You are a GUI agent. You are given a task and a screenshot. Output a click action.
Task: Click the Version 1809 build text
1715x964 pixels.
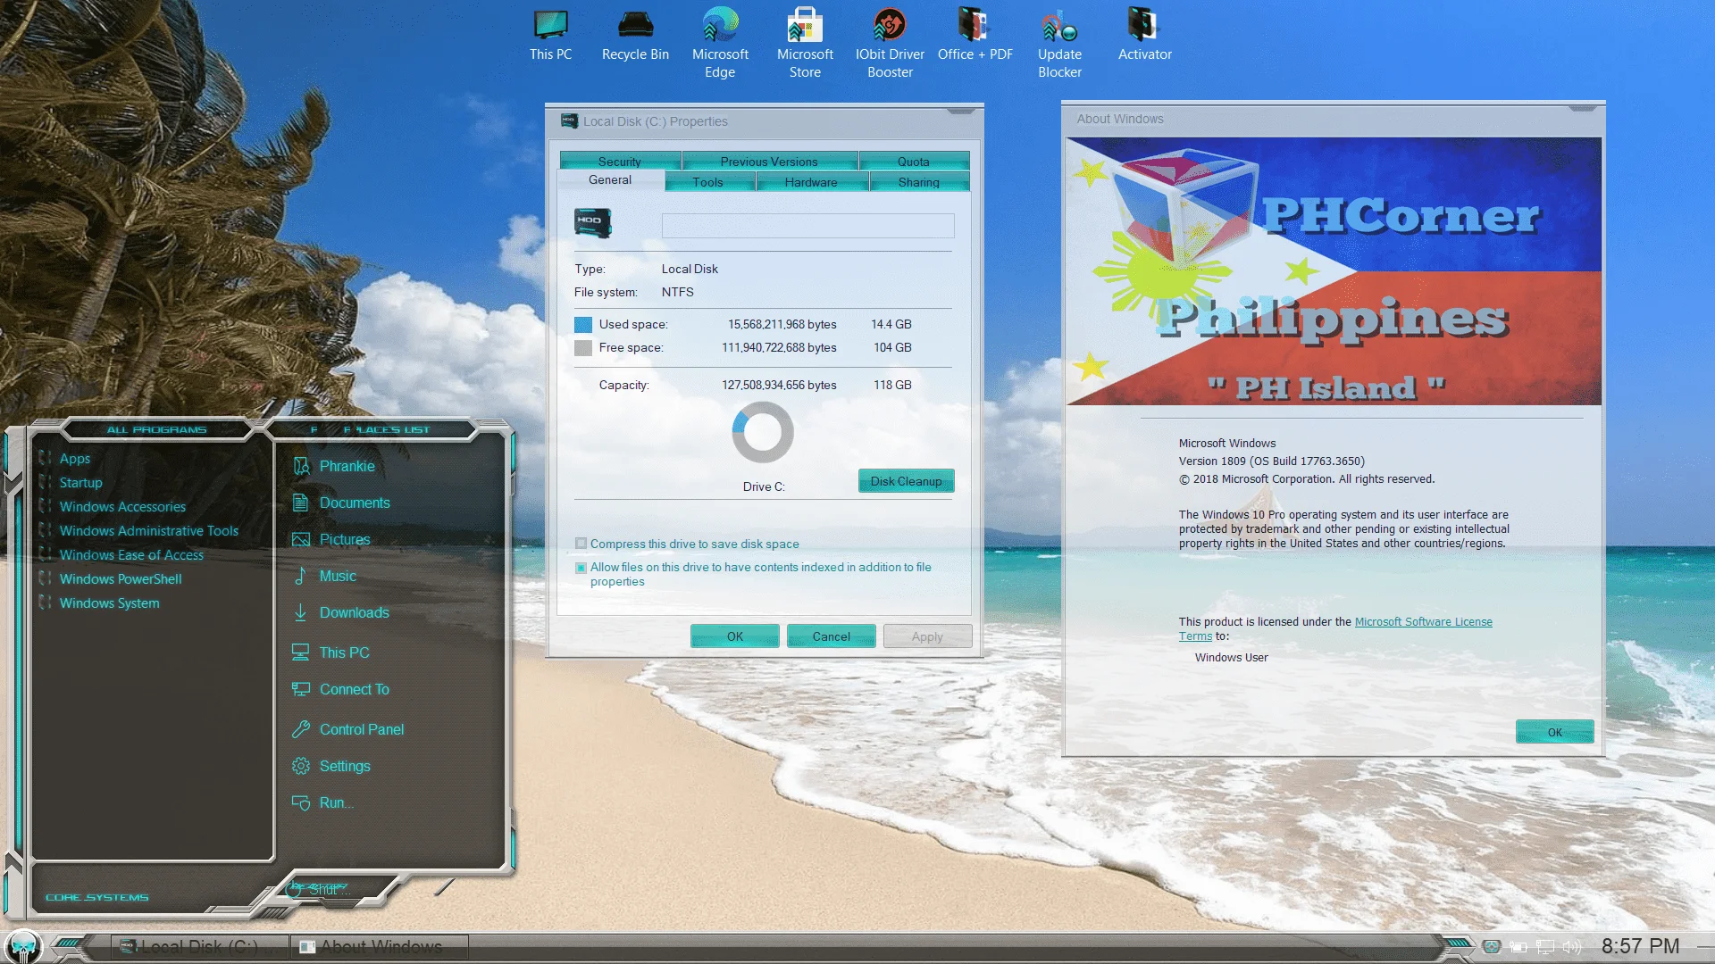1271,461
